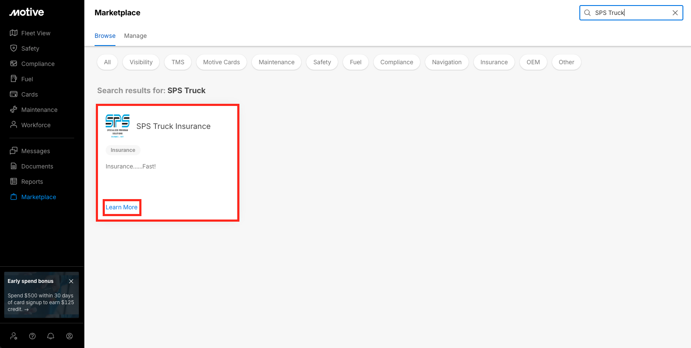Open Cards in the sidebar
The image size is (691, 348).
[x=29, y=94]
